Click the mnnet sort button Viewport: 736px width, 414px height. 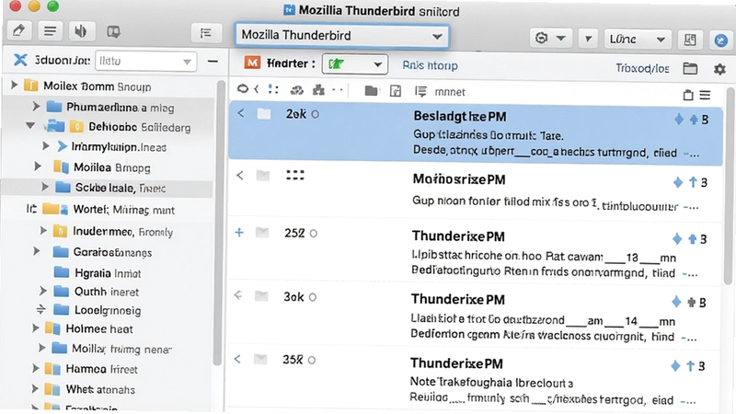click(441, 91)
